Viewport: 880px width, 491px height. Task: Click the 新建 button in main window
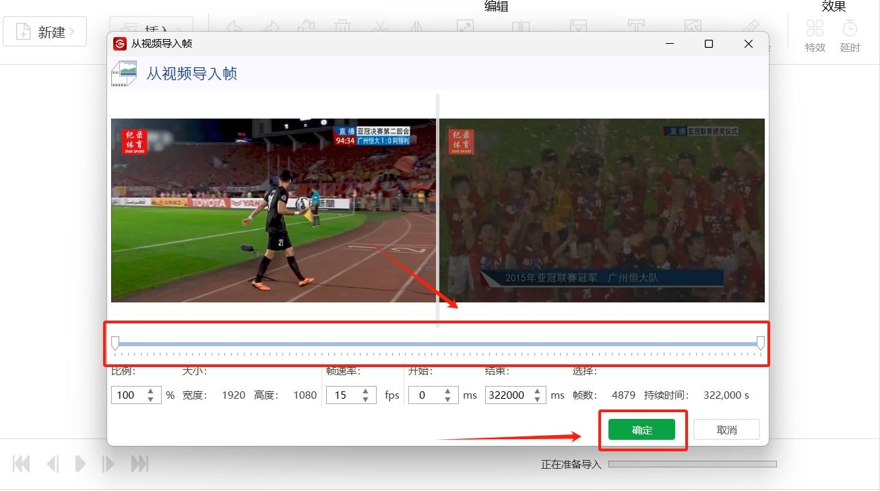(44, 32)
